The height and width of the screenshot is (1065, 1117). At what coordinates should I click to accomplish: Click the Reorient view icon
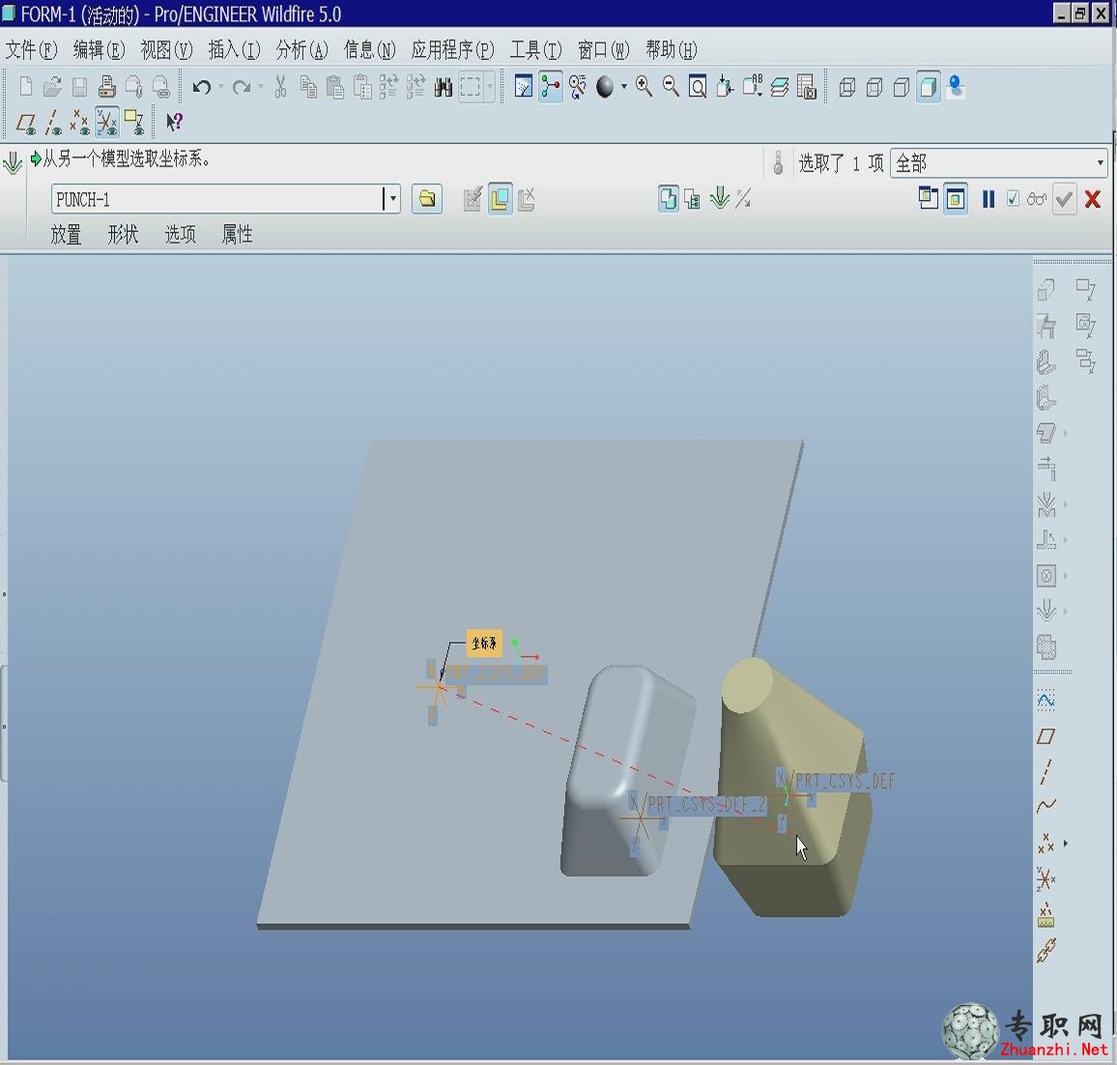point(725,87)
